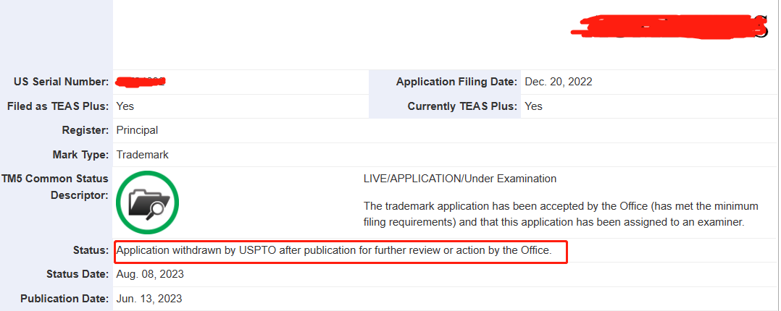The width and height of the screenshot is (781, 311).
Task: Click the Jun. 13, 2023 publication date
Action: 149,299
